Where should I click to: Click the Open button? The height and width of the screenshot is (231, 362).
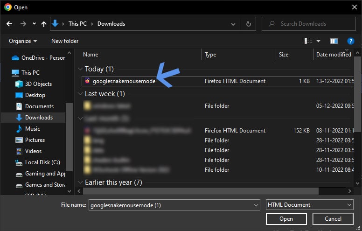pyautogui.click(x=286, y=219)
